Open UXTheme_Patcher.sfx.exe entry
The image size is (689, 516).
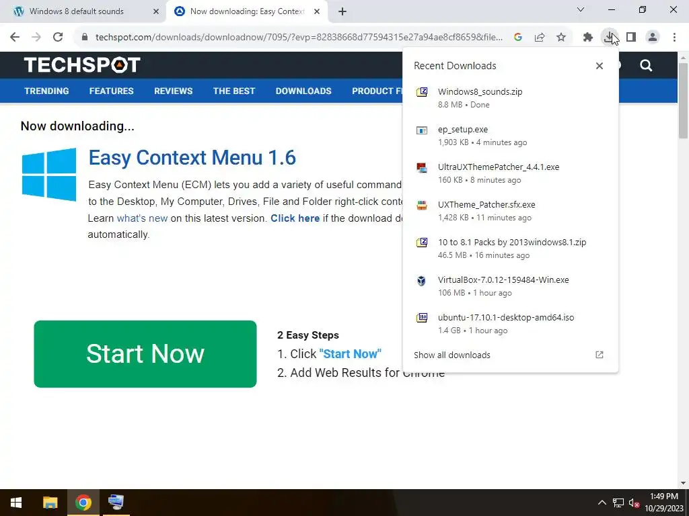click(510, 211)
